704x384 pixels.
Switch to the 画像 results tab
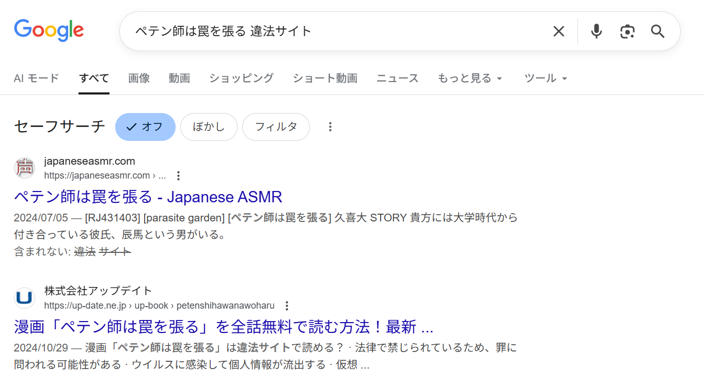138,78
